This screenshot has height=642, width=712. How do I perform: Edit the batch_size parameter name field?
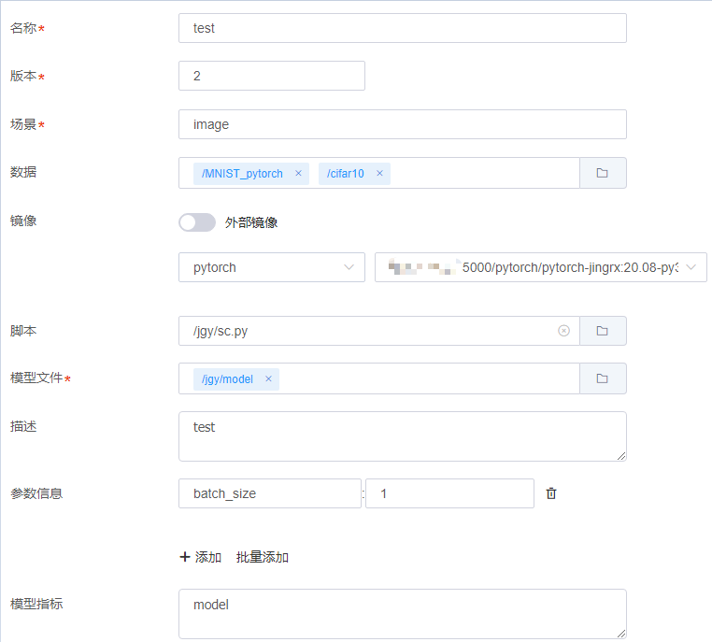[269, 493]
